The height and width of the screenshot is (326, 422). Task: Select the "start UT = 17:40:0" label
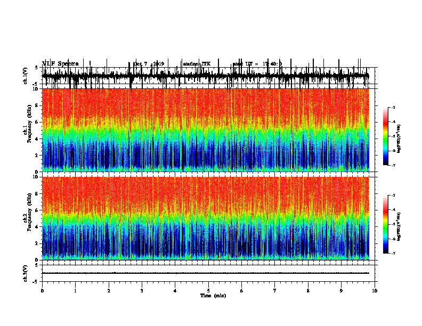coord(257,64)
